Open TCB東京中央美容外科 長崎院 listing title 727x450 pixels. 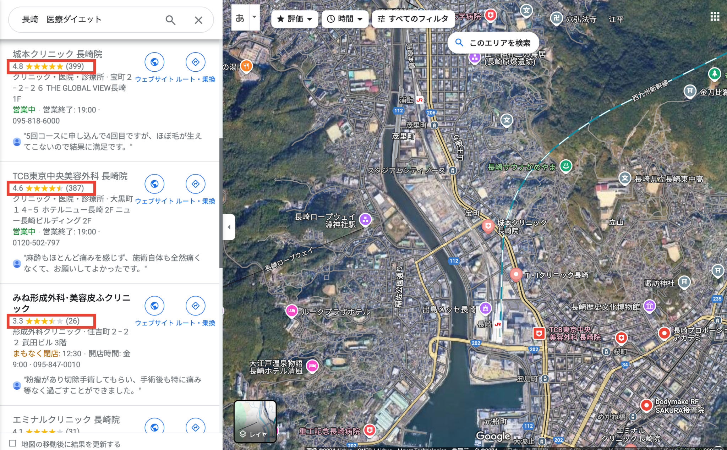pos(70,176)
